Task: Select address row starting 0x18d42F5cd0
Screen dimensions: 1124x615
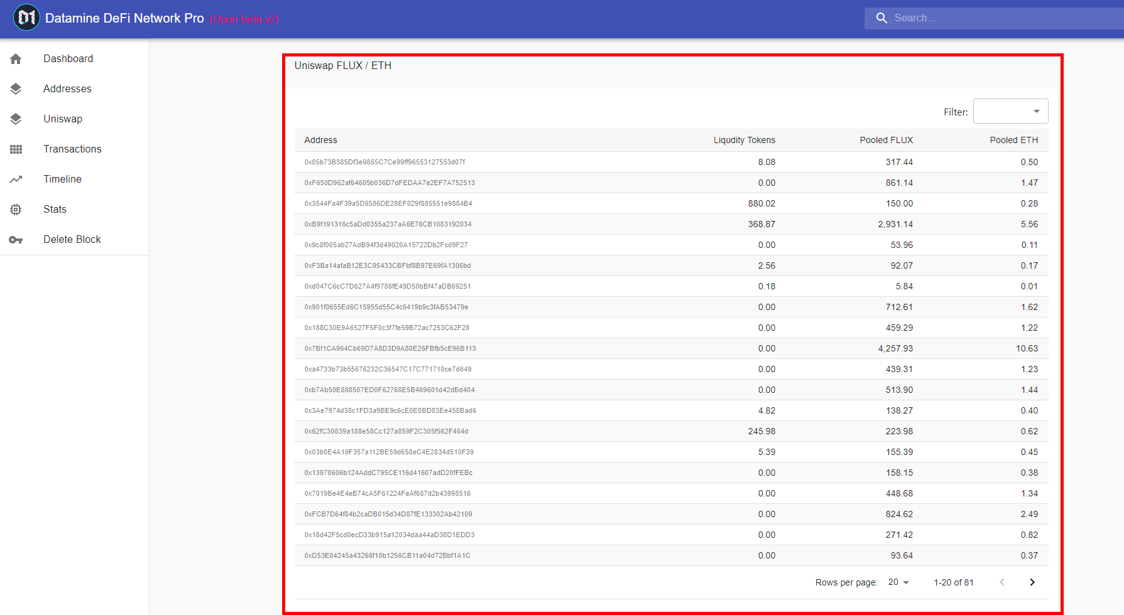Action: point(671,535)
